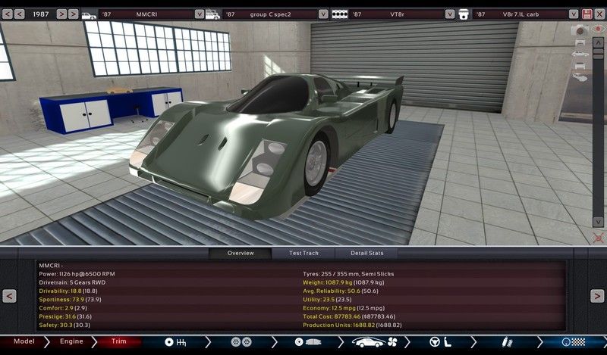Click the scroll down arrow of the right scrollbar
607x355 pixels.
point(598,222)
